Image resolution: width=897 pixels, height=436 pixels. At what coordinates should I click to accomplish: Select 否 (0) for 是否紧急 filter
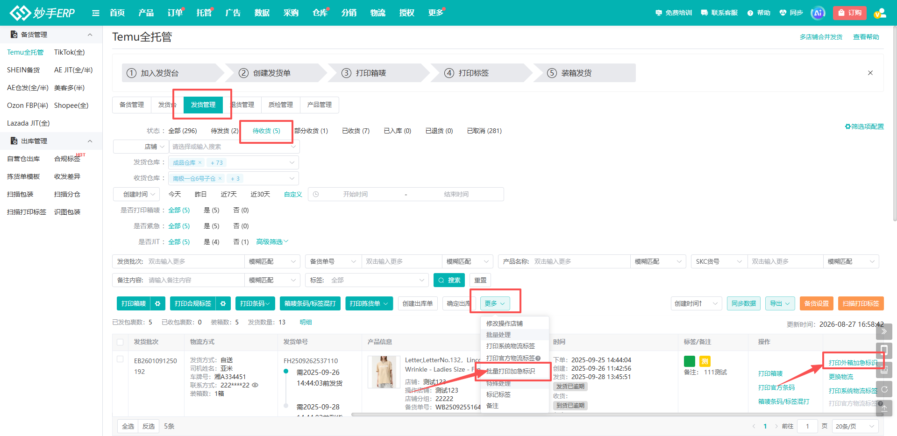[241, 226]
